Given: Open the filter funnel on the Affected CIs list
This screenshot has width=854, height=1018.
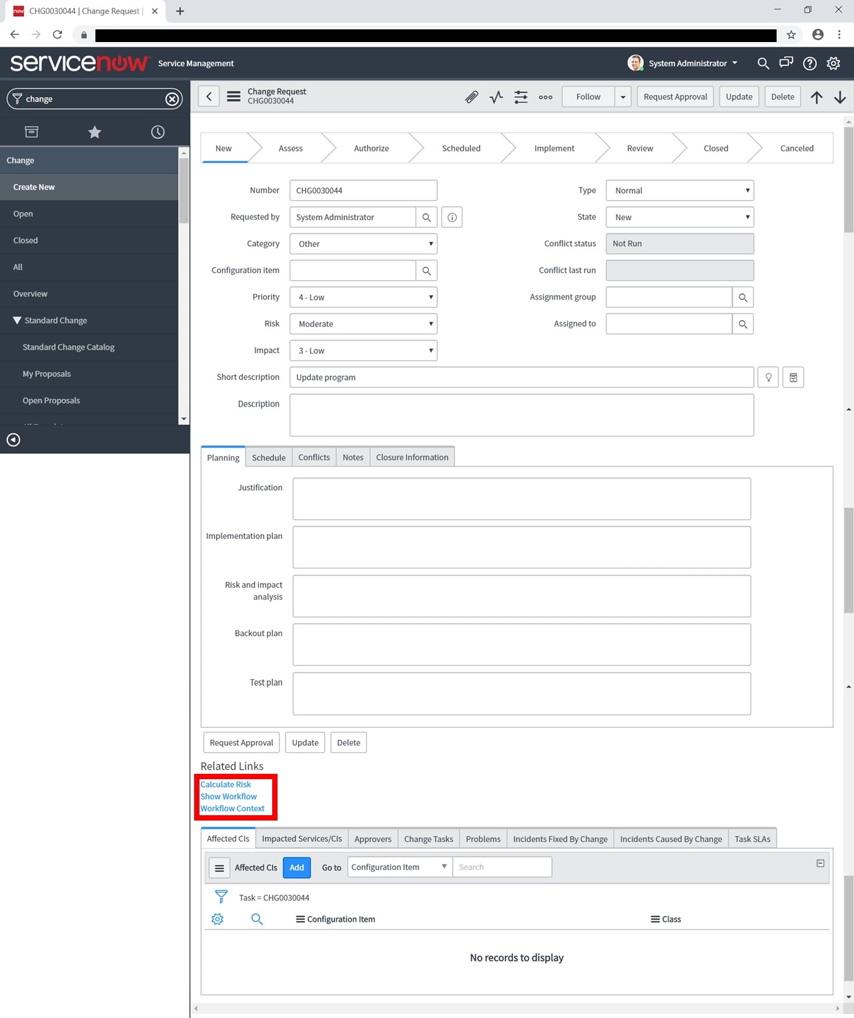Looking at the screenshot, I should click(220, 897).
